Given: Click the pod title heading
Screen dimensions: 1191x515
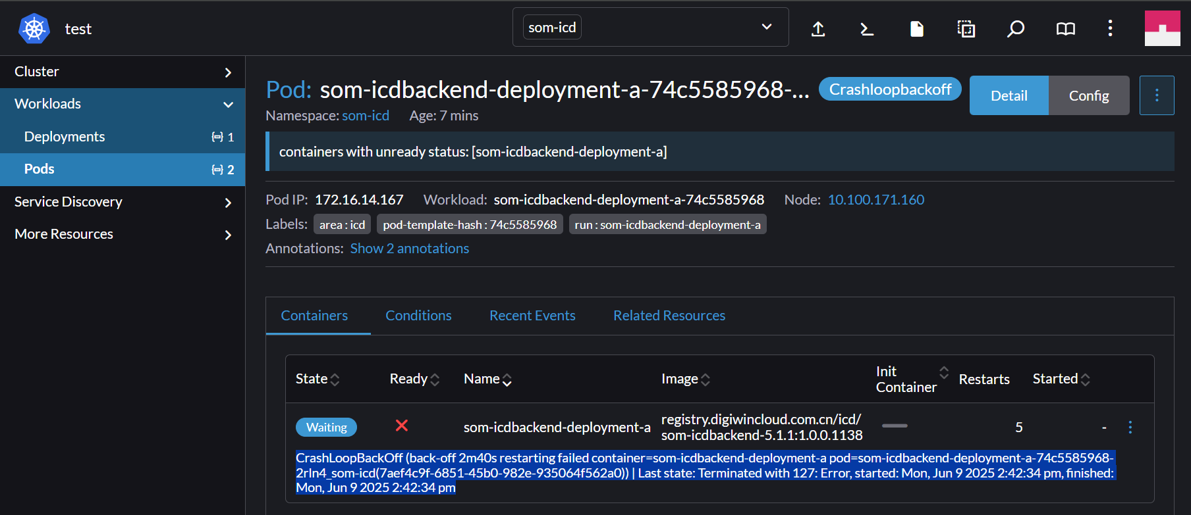Looking at the screenshot, I should tap(538, 89).
